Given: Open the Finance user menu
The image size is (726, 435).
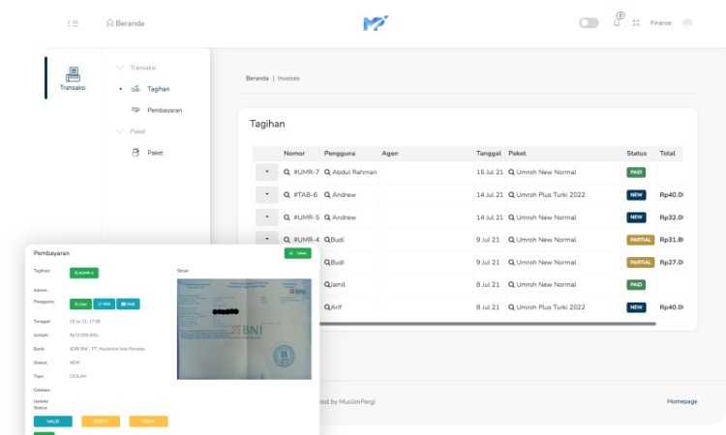Looking at the screenshot, I should pyautogui.click(x=661, y=22).
